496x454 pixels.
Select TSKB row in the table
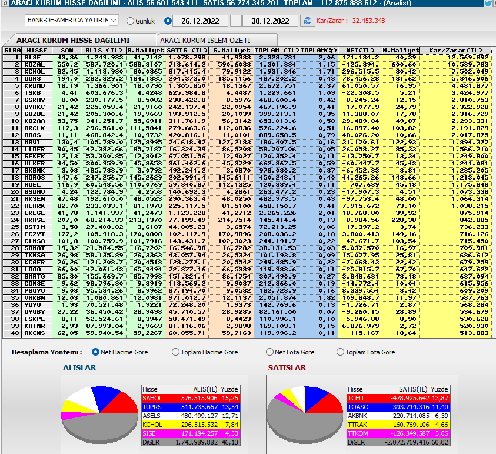pyautogui.click(x=247, y=93)
